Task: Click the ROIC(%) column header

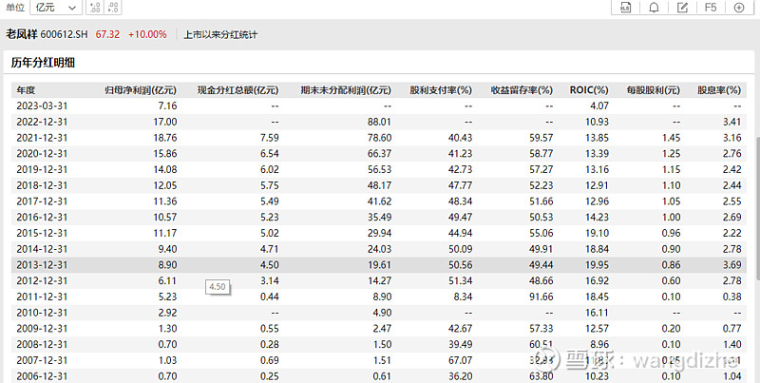Action: coord(589,89)
